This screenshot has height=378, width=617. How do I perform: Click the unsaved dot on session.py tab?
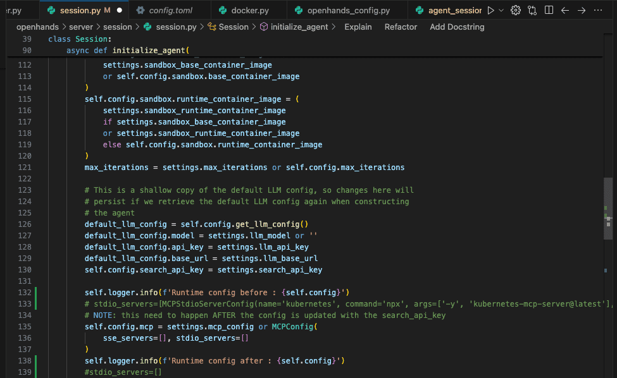click(119, 11)
